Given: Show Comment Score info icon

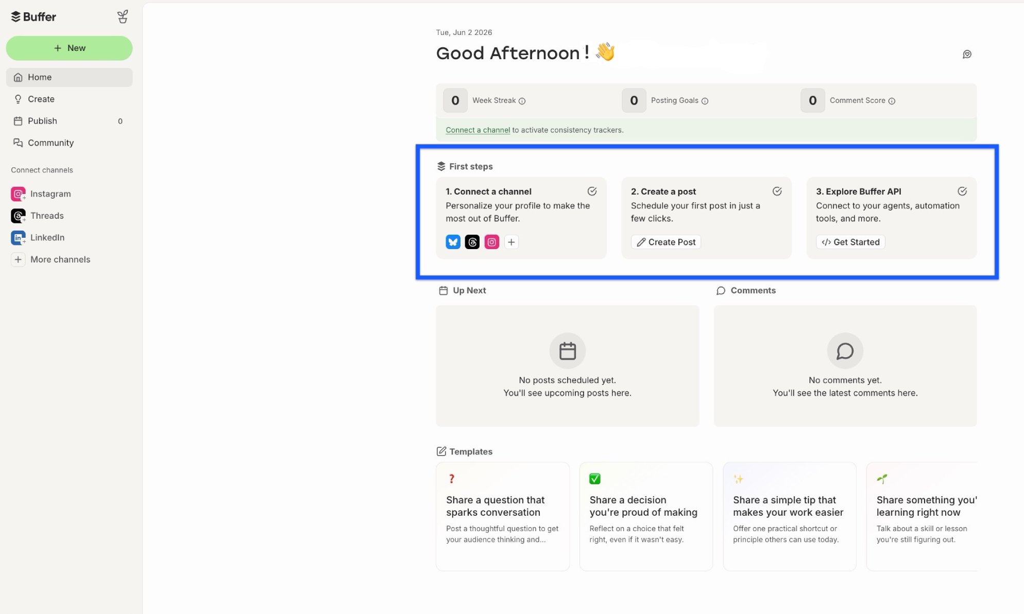Looking at the screenshot, I should coord(892,101).
